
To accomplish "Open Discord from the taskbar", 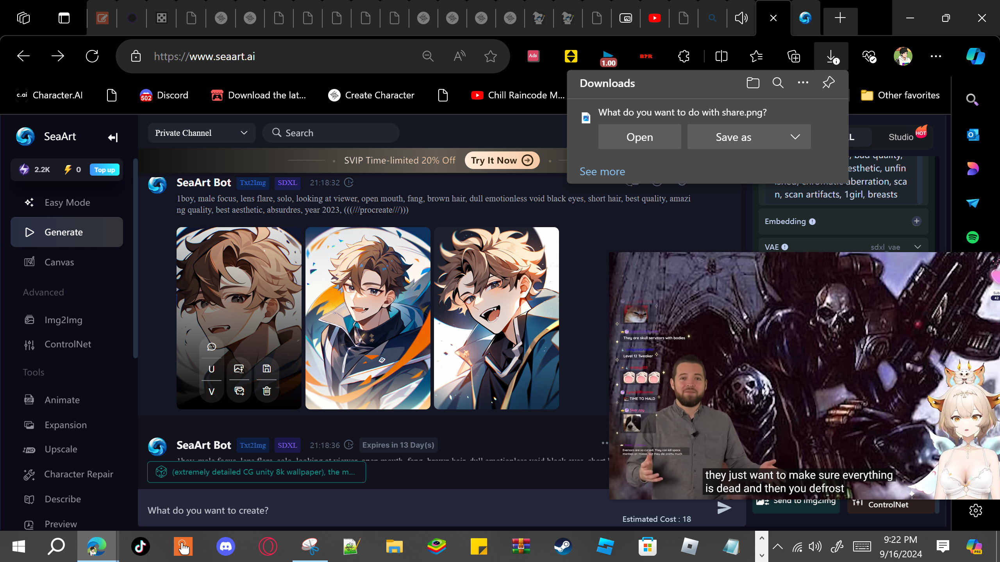I will pos(226,546).
